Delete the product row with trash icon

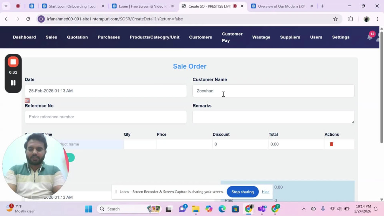point(331,144)
